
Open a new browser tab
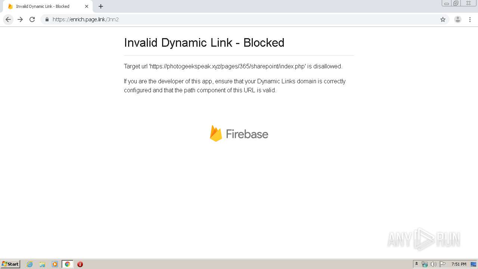tap(101, 6)
